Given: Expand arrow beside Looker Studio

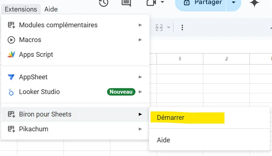Looking at the screenshot, I should click(x=140, y=92).
